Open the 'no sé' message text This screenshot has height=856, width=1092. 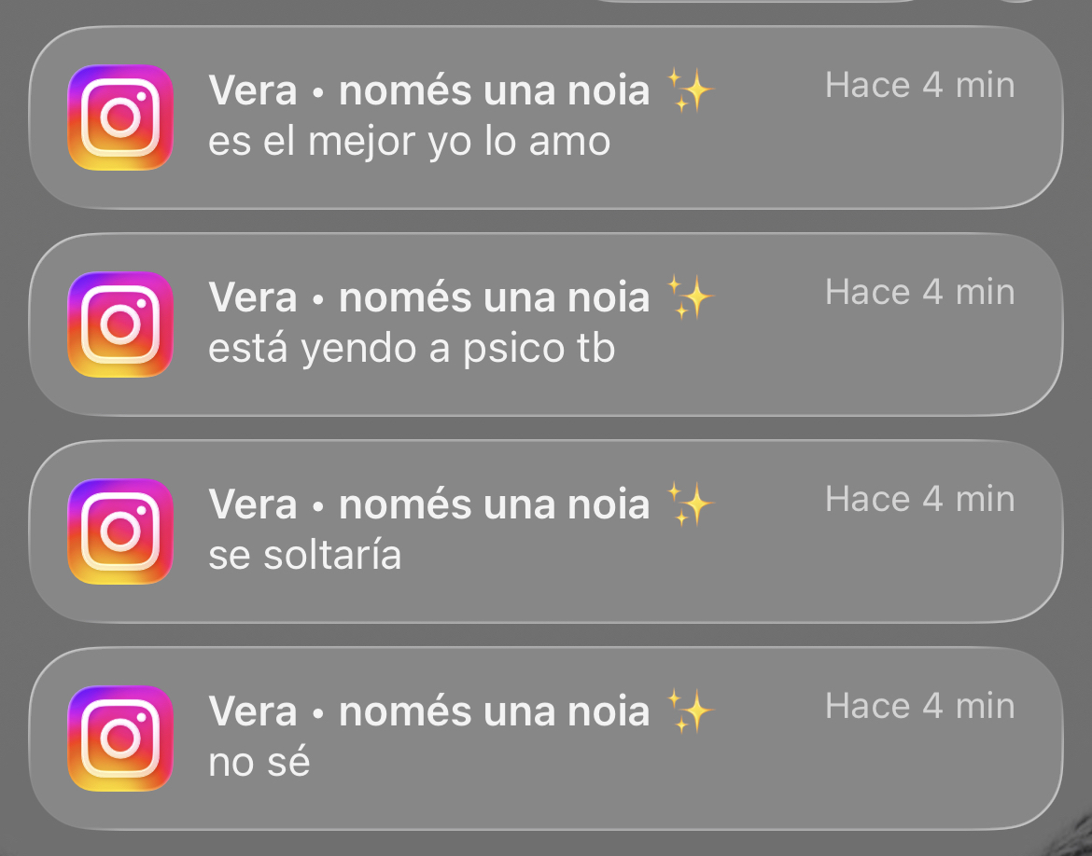click(259, 762)
